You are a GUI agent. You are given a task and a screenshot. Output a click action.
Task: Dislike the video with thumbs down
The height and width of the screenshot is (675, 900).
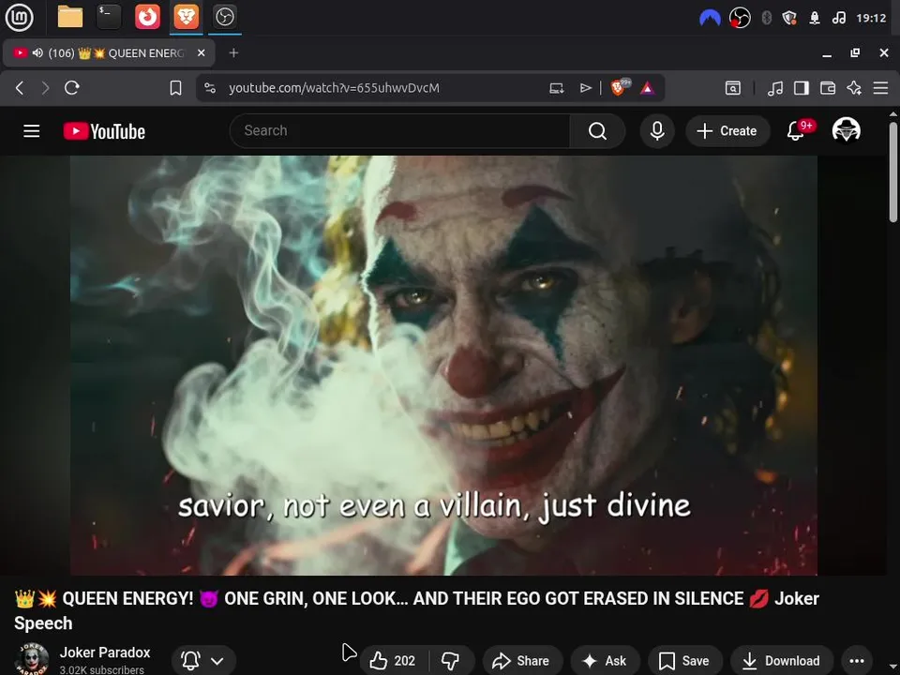click(451, 661)
